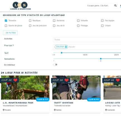Viewport: 121px width, 116px height.
Task: Uncheck the Terrestre checkbox
Action: pyautogui.click(x=6, y=21)
